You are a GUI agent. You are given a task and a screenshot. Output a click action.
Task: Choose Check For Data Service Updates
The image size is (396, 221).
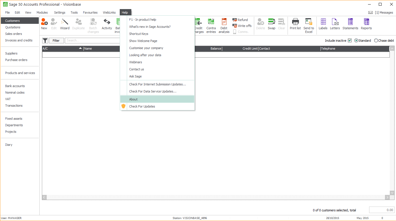(x=157, y=91)
